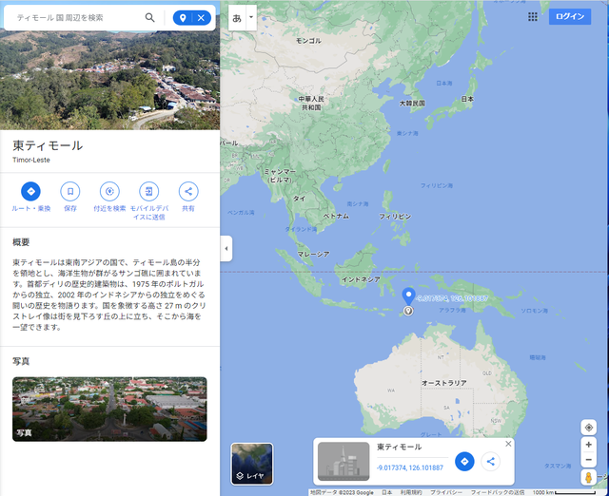The width and height of the screenshot is (609, 496).
Task: Click the 付近を検索 nearby icon
Action: (x=109, y=192)
